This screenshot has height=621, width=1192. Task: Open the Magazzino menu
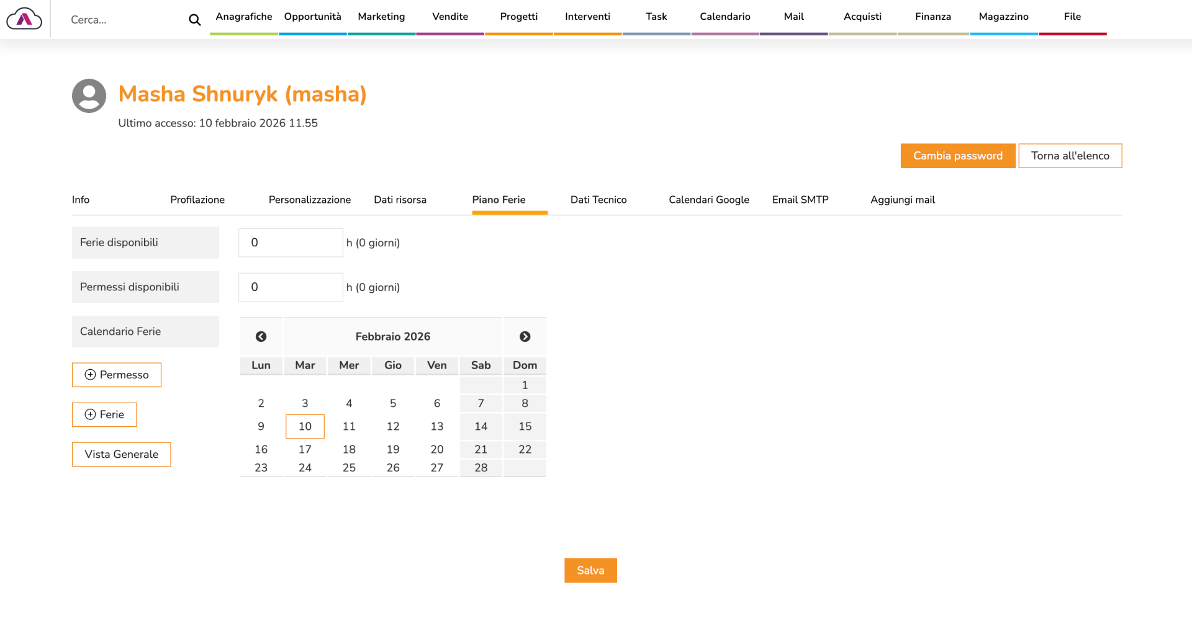tap(1003, 17)
